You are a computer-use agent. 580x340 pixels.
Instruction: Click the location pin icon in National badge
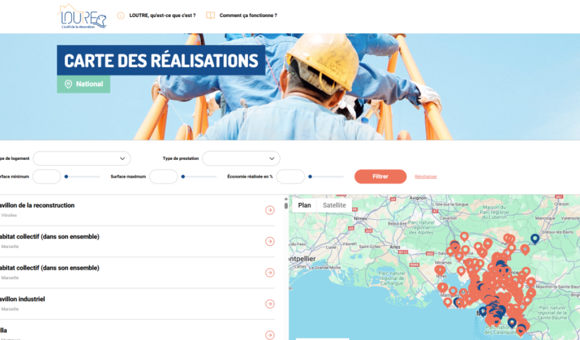69,84
